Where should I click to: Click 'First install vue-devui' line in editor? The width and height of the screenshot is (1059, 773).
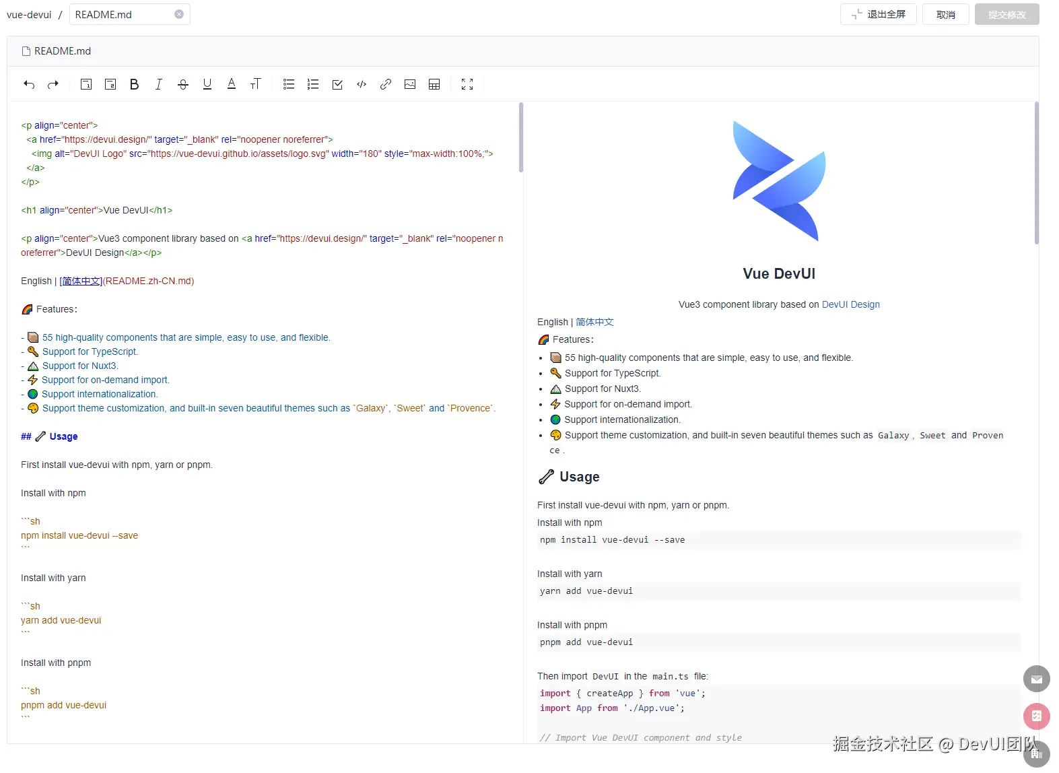click(116, 465)
